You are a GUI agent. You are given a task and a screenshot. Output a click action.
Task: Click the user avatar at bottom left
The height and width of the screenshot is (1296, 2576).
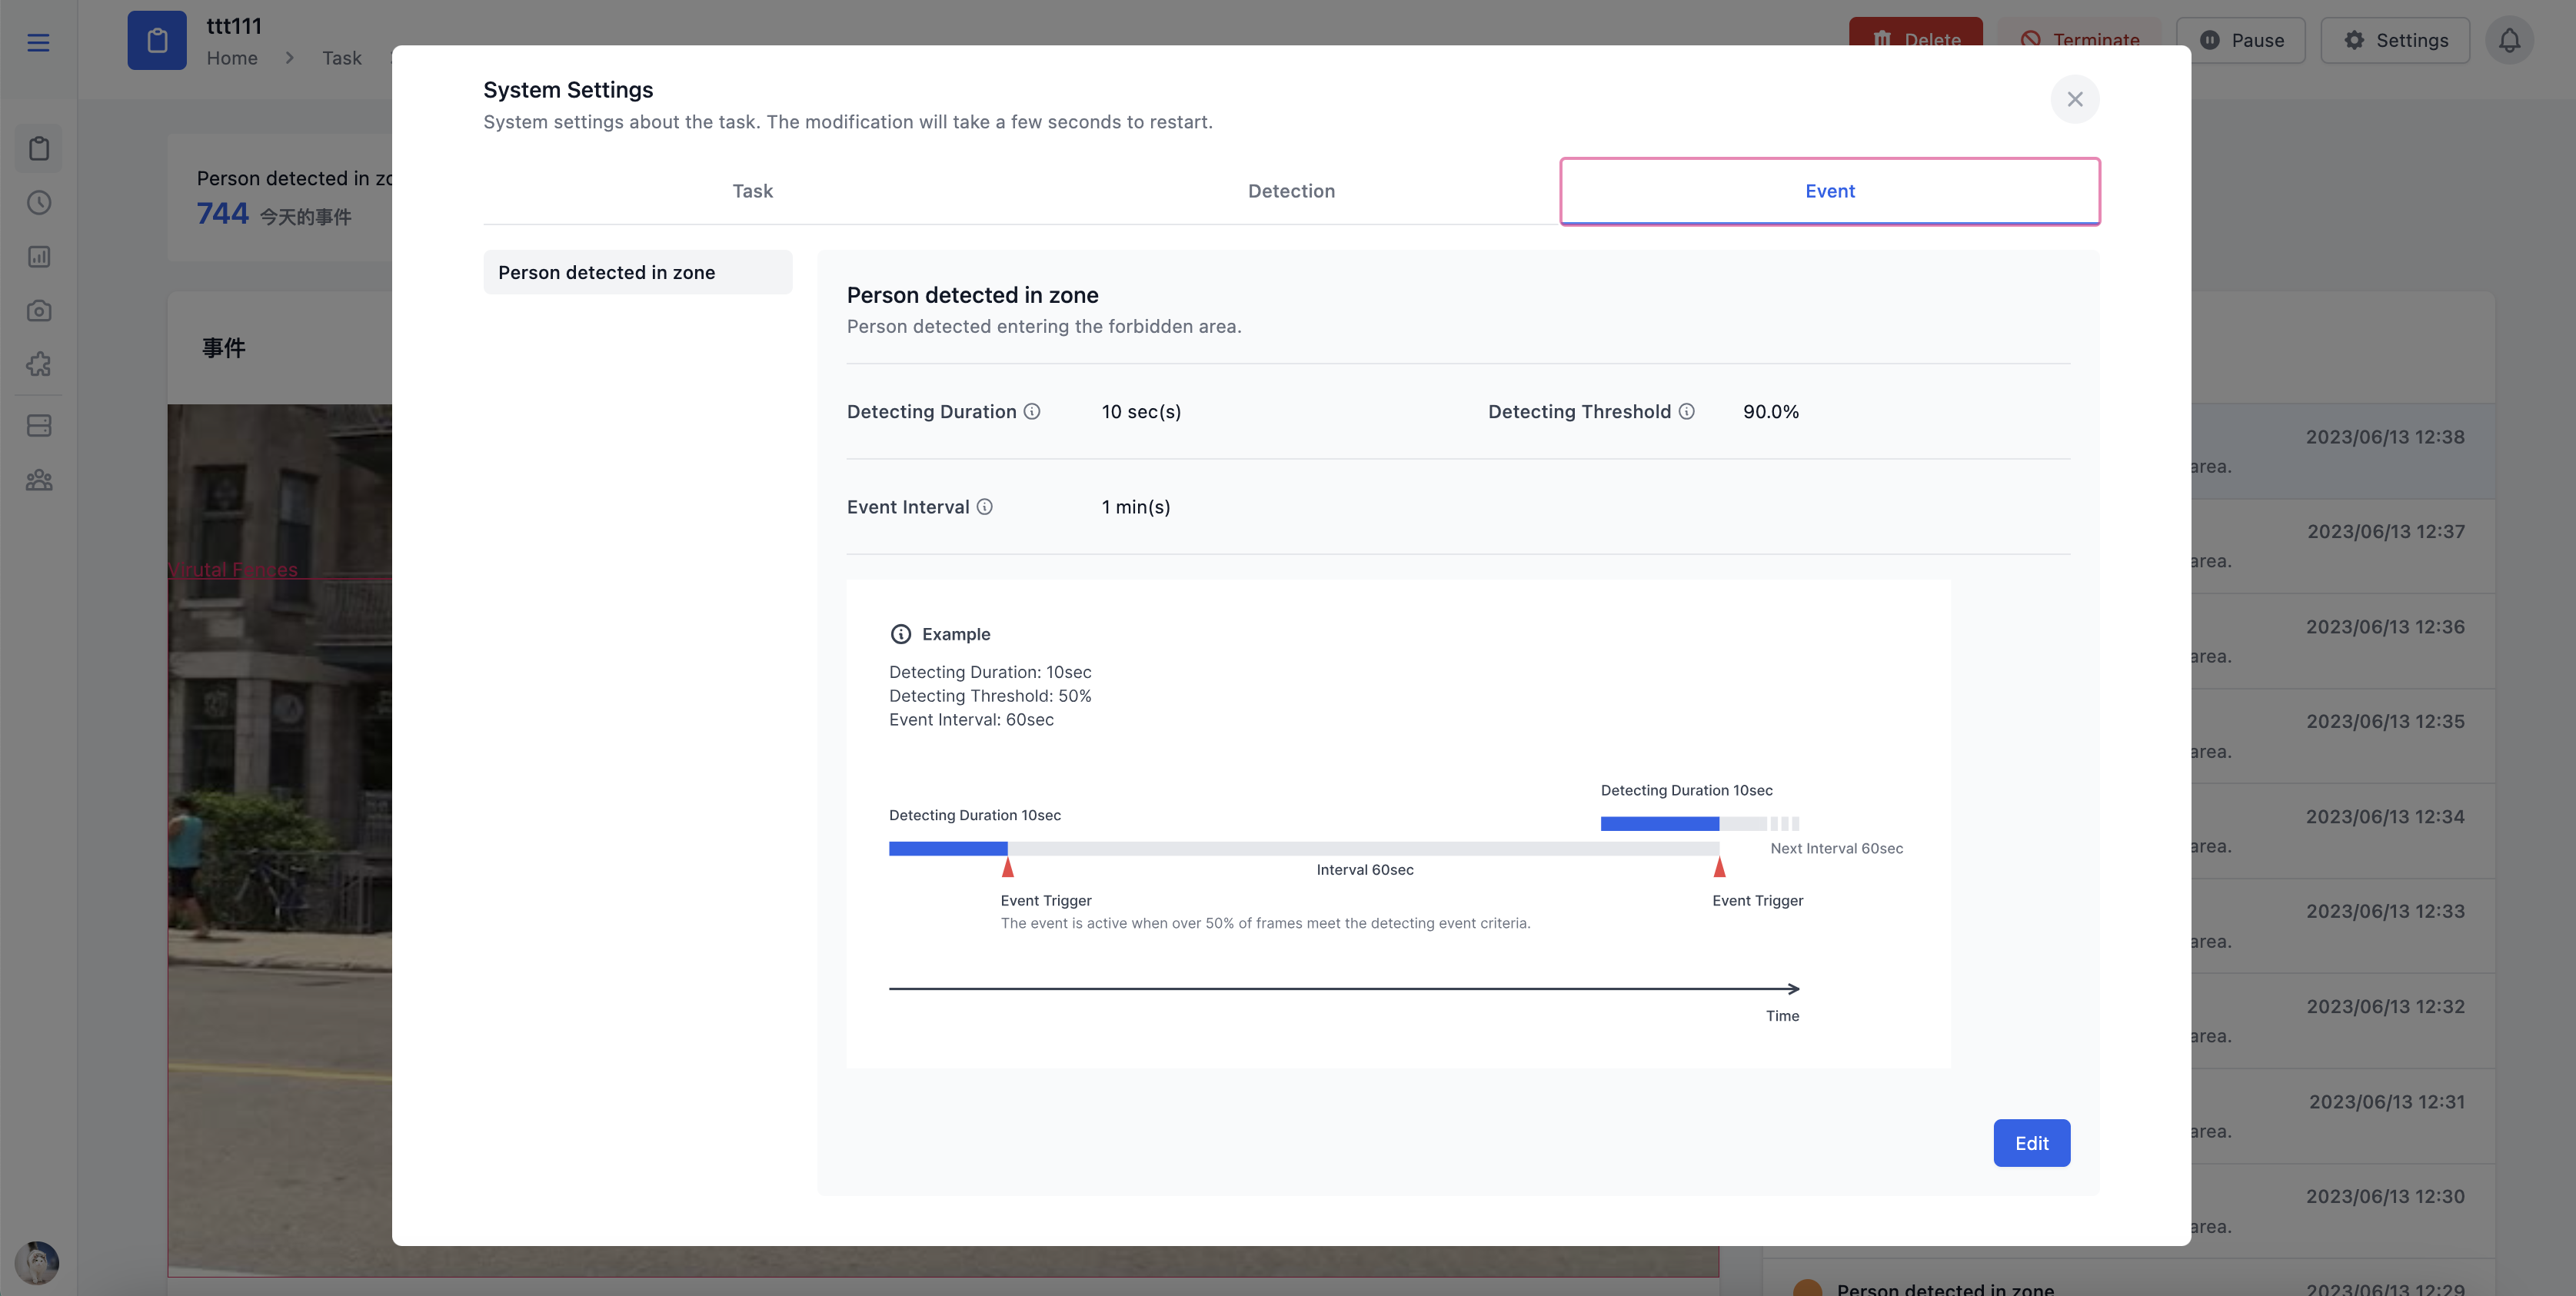[x=37, y=1262]
